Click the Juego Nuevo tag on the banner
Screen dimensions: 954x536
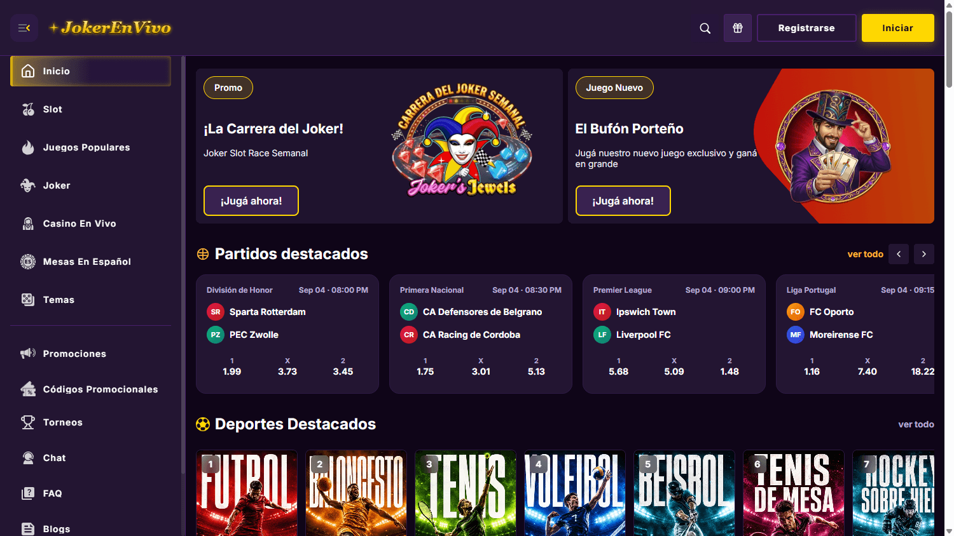(x=614, y=88)
